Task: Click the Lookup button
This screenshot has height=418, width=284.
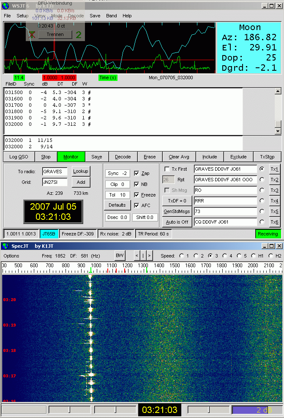Action: pos(81,171)
